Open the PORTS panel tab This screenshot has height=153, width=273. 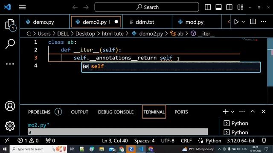[181, 112]
